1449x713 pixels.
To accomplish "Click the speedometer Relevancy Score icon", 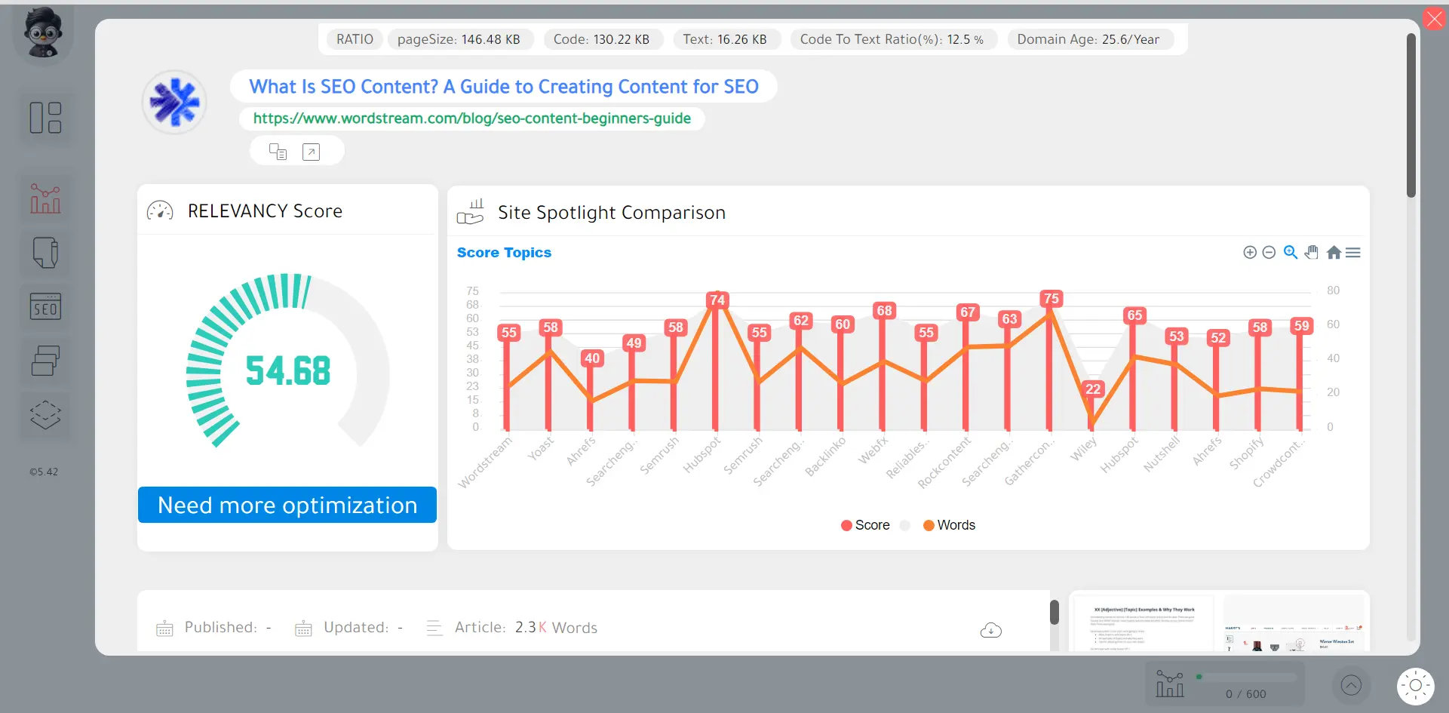I will click(x=160, y=211).
